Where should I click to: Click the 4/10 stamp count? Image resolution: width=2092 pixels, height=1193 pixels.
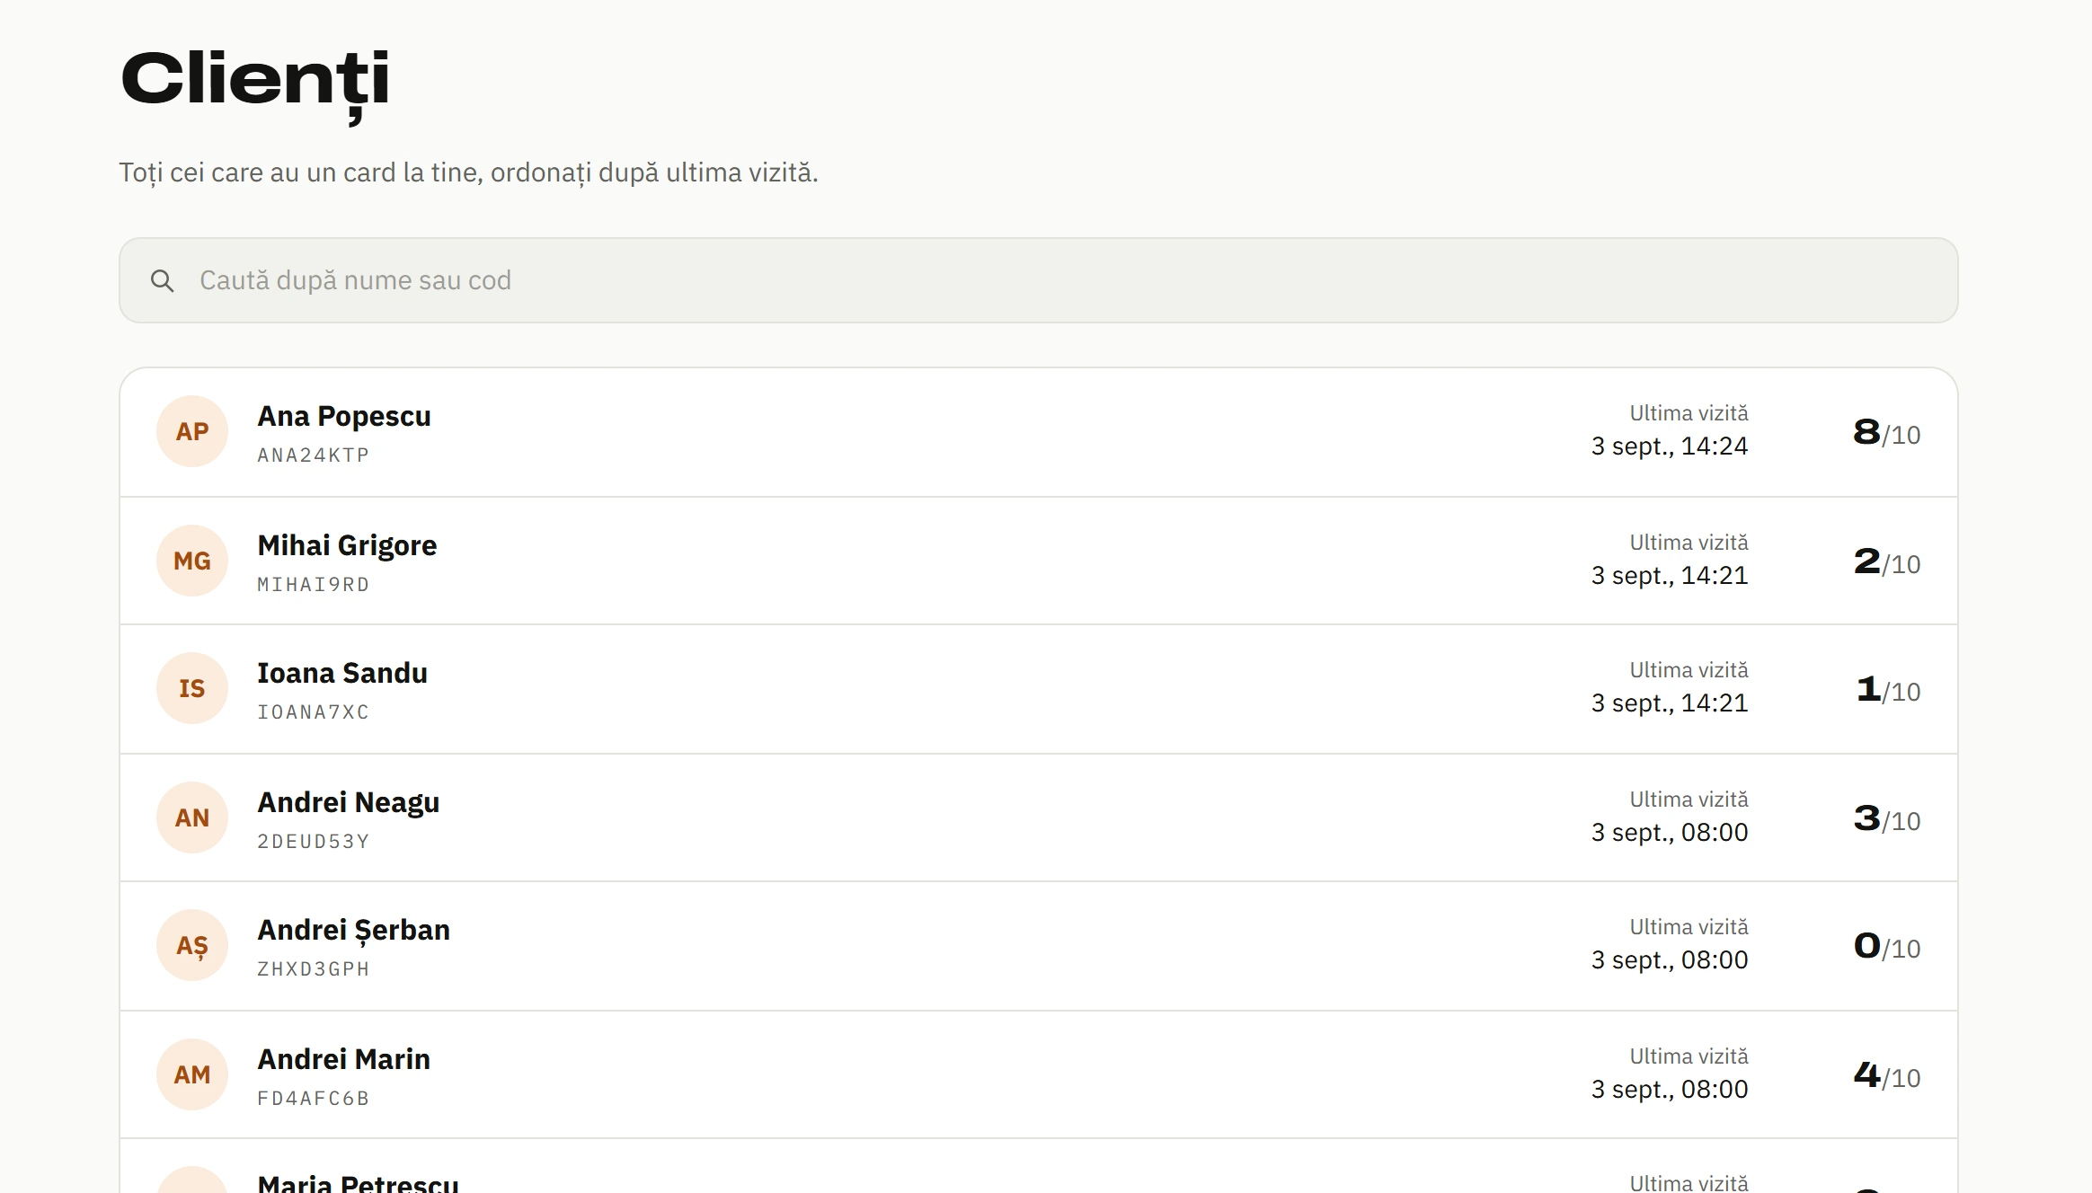coord(1887,1076)
